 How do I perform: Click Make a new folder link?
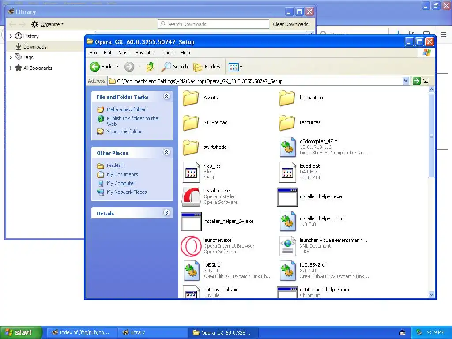[x=126, y=109]
